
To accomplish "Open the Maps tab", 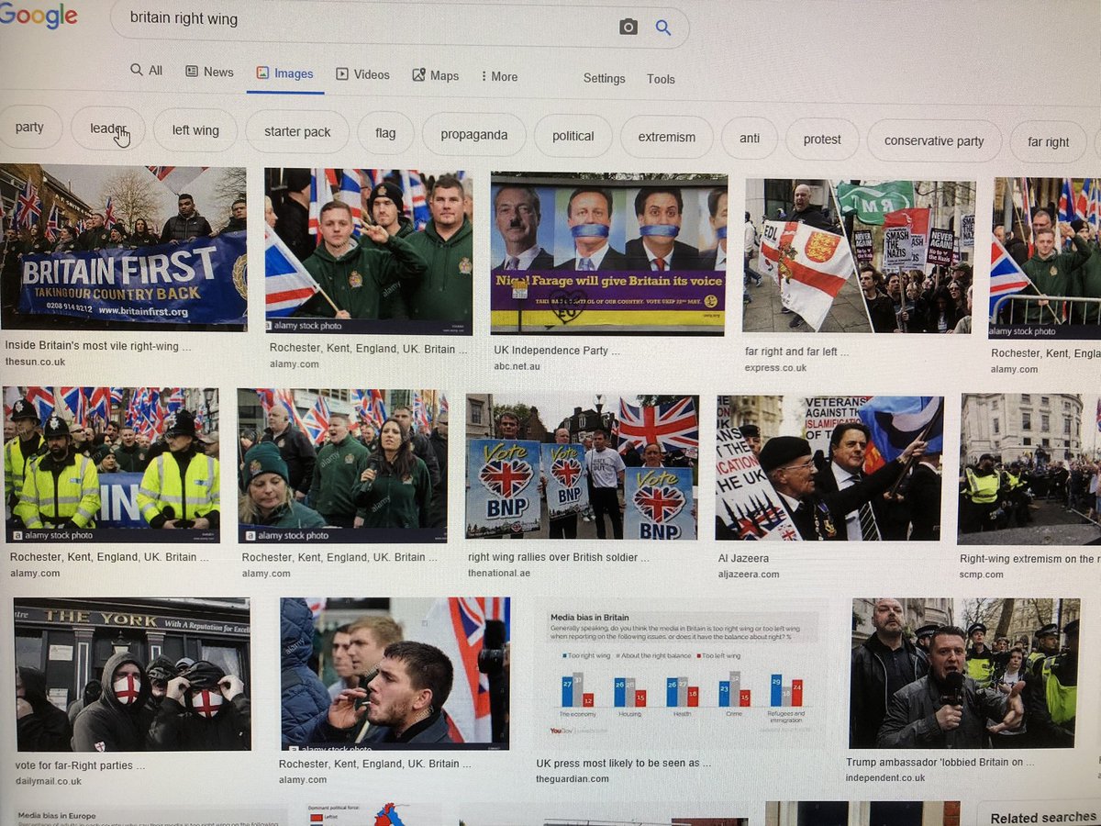I will [436, 75].
